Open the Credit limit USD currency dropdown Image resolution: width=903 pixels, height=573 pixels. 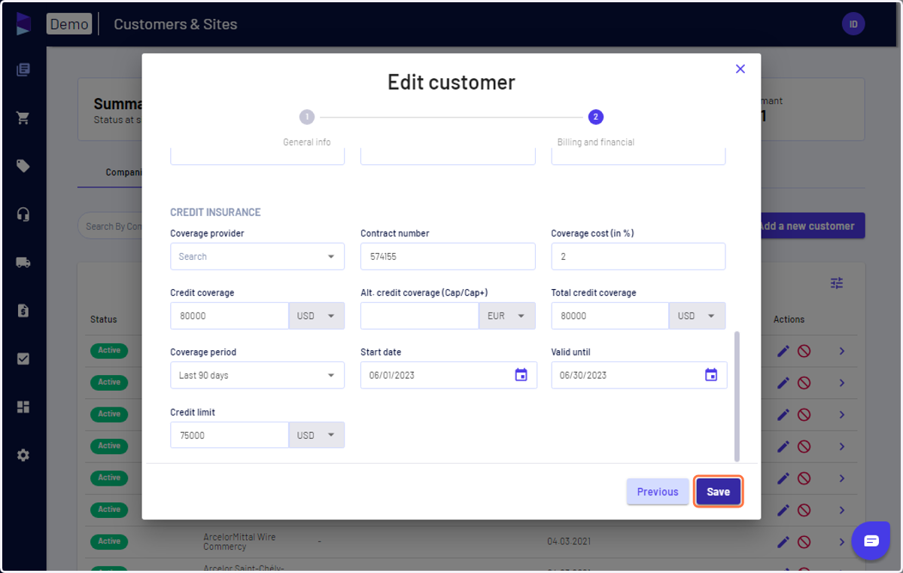pos(317,435)
